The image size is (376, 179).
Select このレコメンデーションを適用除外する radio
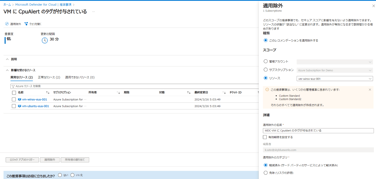pos(266,40)
